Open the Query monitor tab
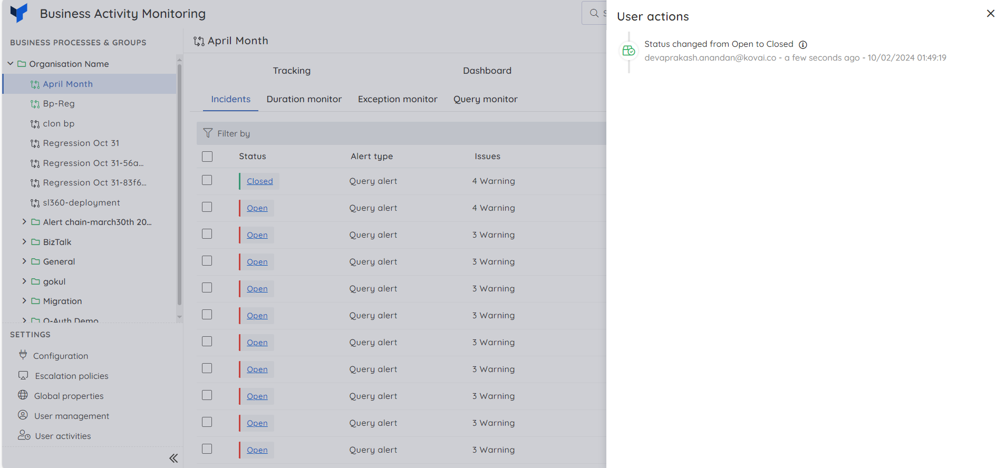1006x468 pixels. pos(486,99)
